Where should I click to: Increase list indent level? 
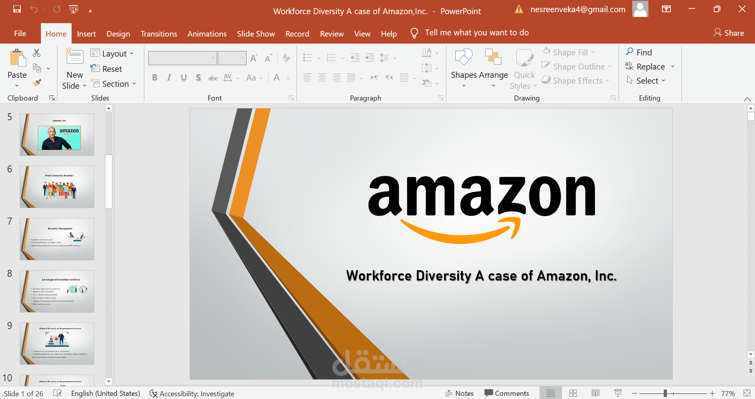(370, 58)
